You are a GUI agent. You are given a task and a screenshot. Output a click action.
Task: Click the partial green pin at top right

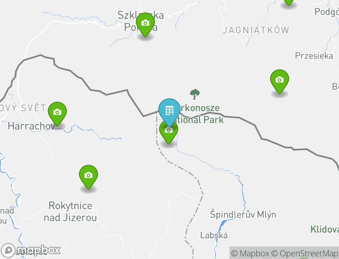(x=289, y=2)
